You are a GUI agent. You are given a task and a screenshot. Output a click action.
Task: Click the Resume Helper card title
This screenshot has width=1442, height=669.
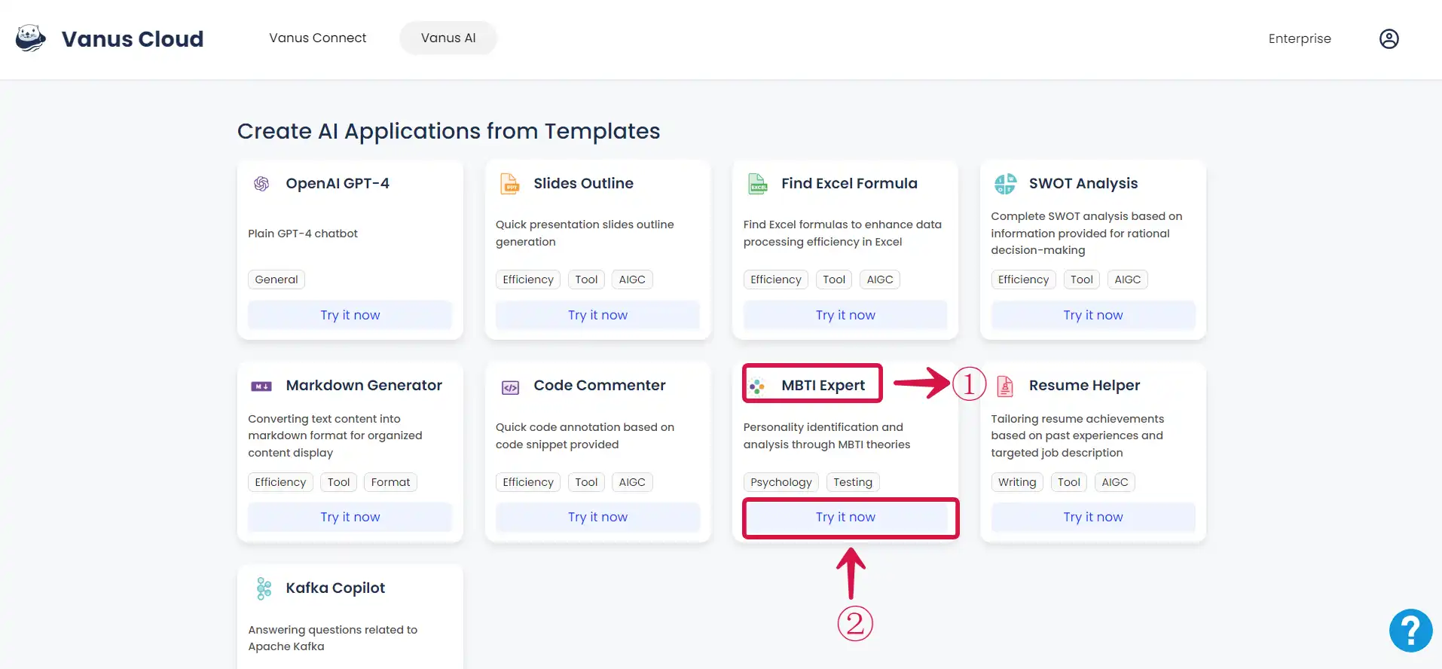[1084, 385]
